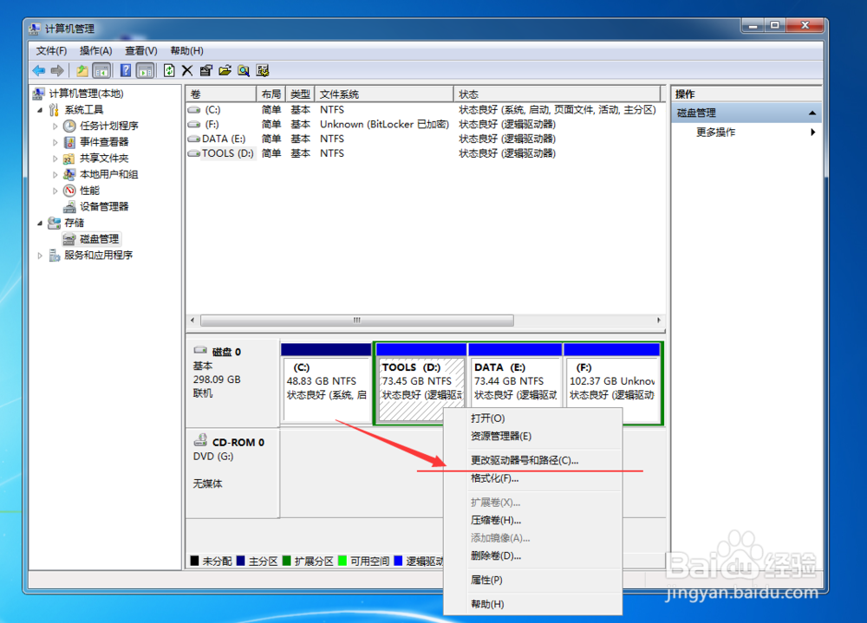Toggle the Show/Hide Action Pane icon
Image resolution: width=867 pixels, height=623 pixels.
point(145,71)
